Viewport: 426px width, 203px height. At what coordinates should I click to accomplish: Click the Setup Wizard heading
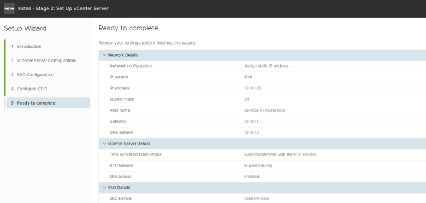[x=25, y=28]
